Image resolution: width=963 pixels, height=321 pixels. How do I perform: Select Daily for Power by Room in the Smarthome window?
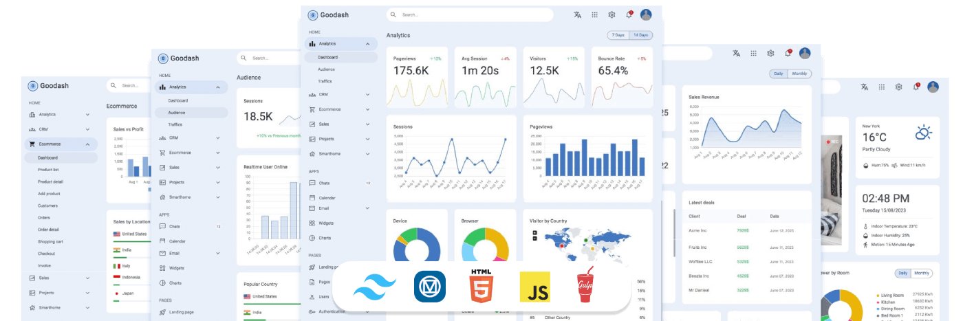(x=902, y=273)
